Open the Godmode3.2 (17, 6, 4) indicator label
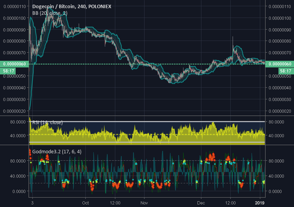Image resolution: width=294 pixels, height=207 pixels. pos(57,151)
